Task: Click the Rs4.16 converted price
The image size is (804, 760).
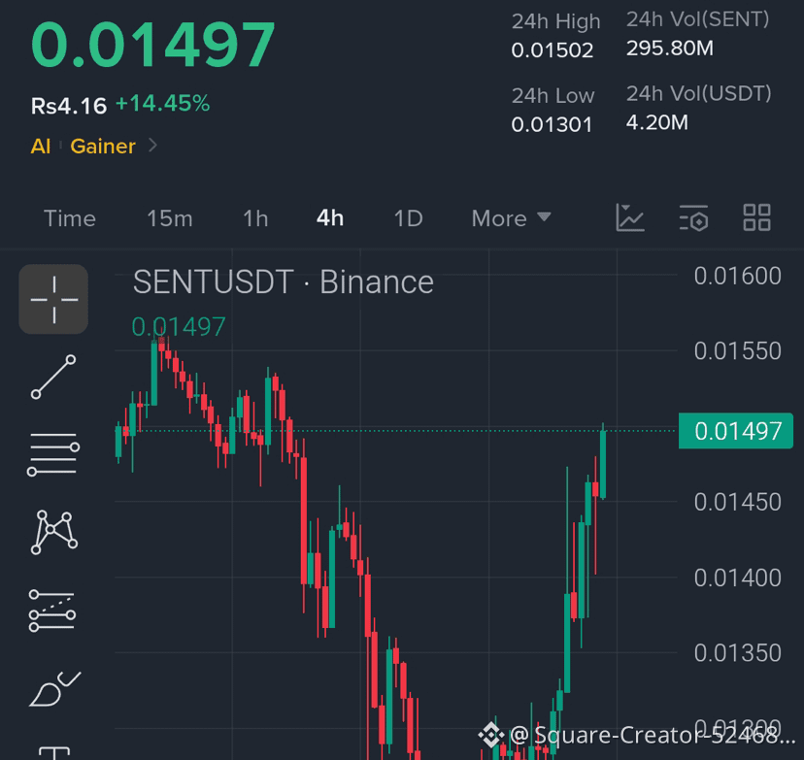Action: click(x=69, y=106)
